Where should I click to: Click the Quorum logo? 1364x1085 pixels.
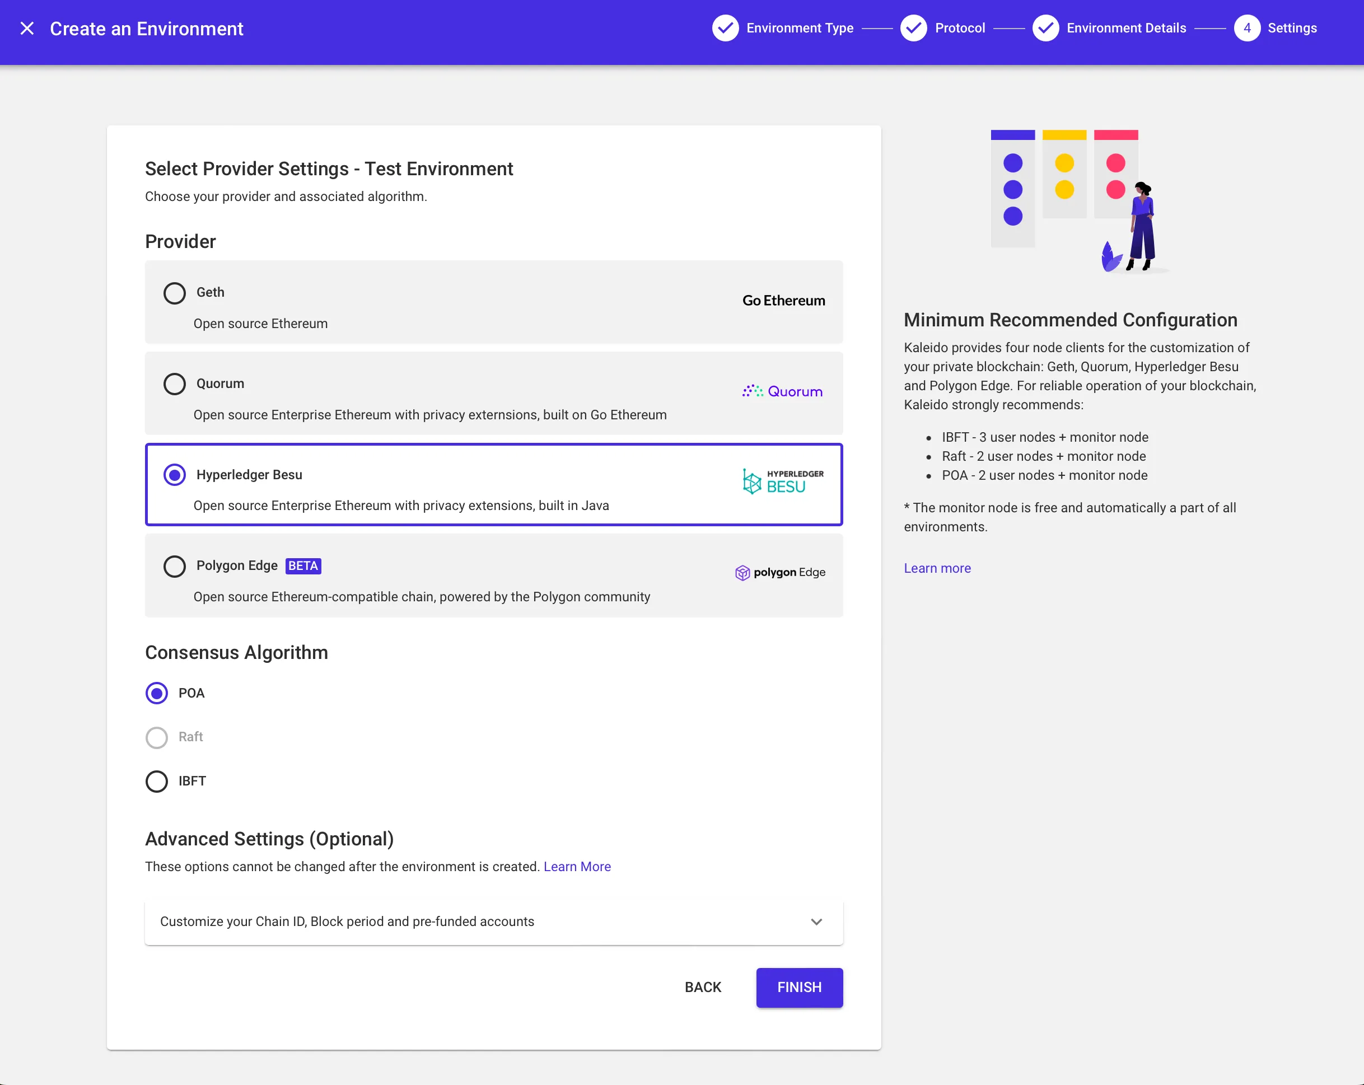[783, 391]
